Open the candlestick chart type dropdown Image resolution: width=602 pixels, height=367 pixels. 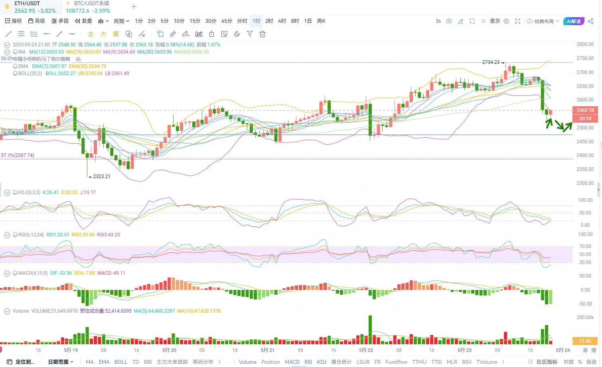pyautogui.click(x=103, y=21)
